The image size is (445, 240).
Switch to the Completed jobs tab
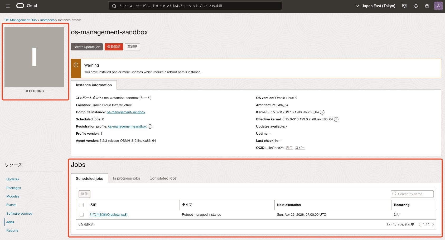point(163,178)
